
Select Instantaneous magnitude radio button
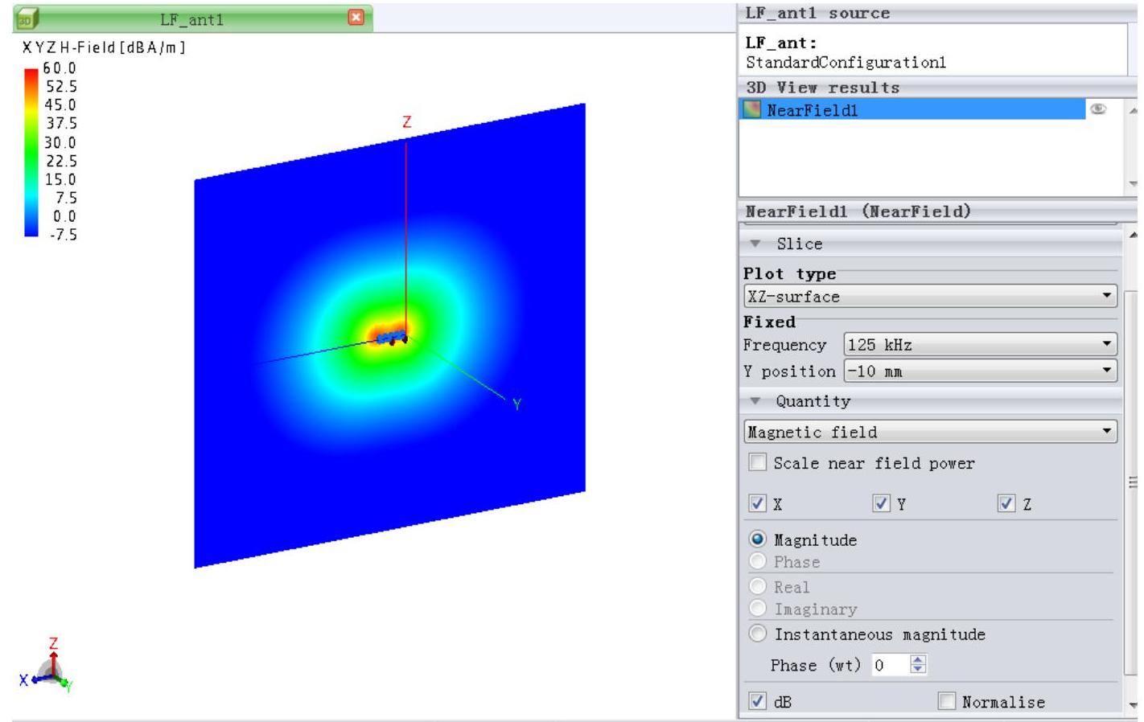coord(757,634)
